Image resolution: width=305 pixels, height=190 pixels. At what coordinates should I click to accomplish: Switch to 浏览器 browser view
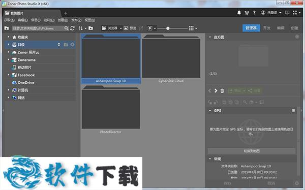pyautogui.click(x=110, y=28)
